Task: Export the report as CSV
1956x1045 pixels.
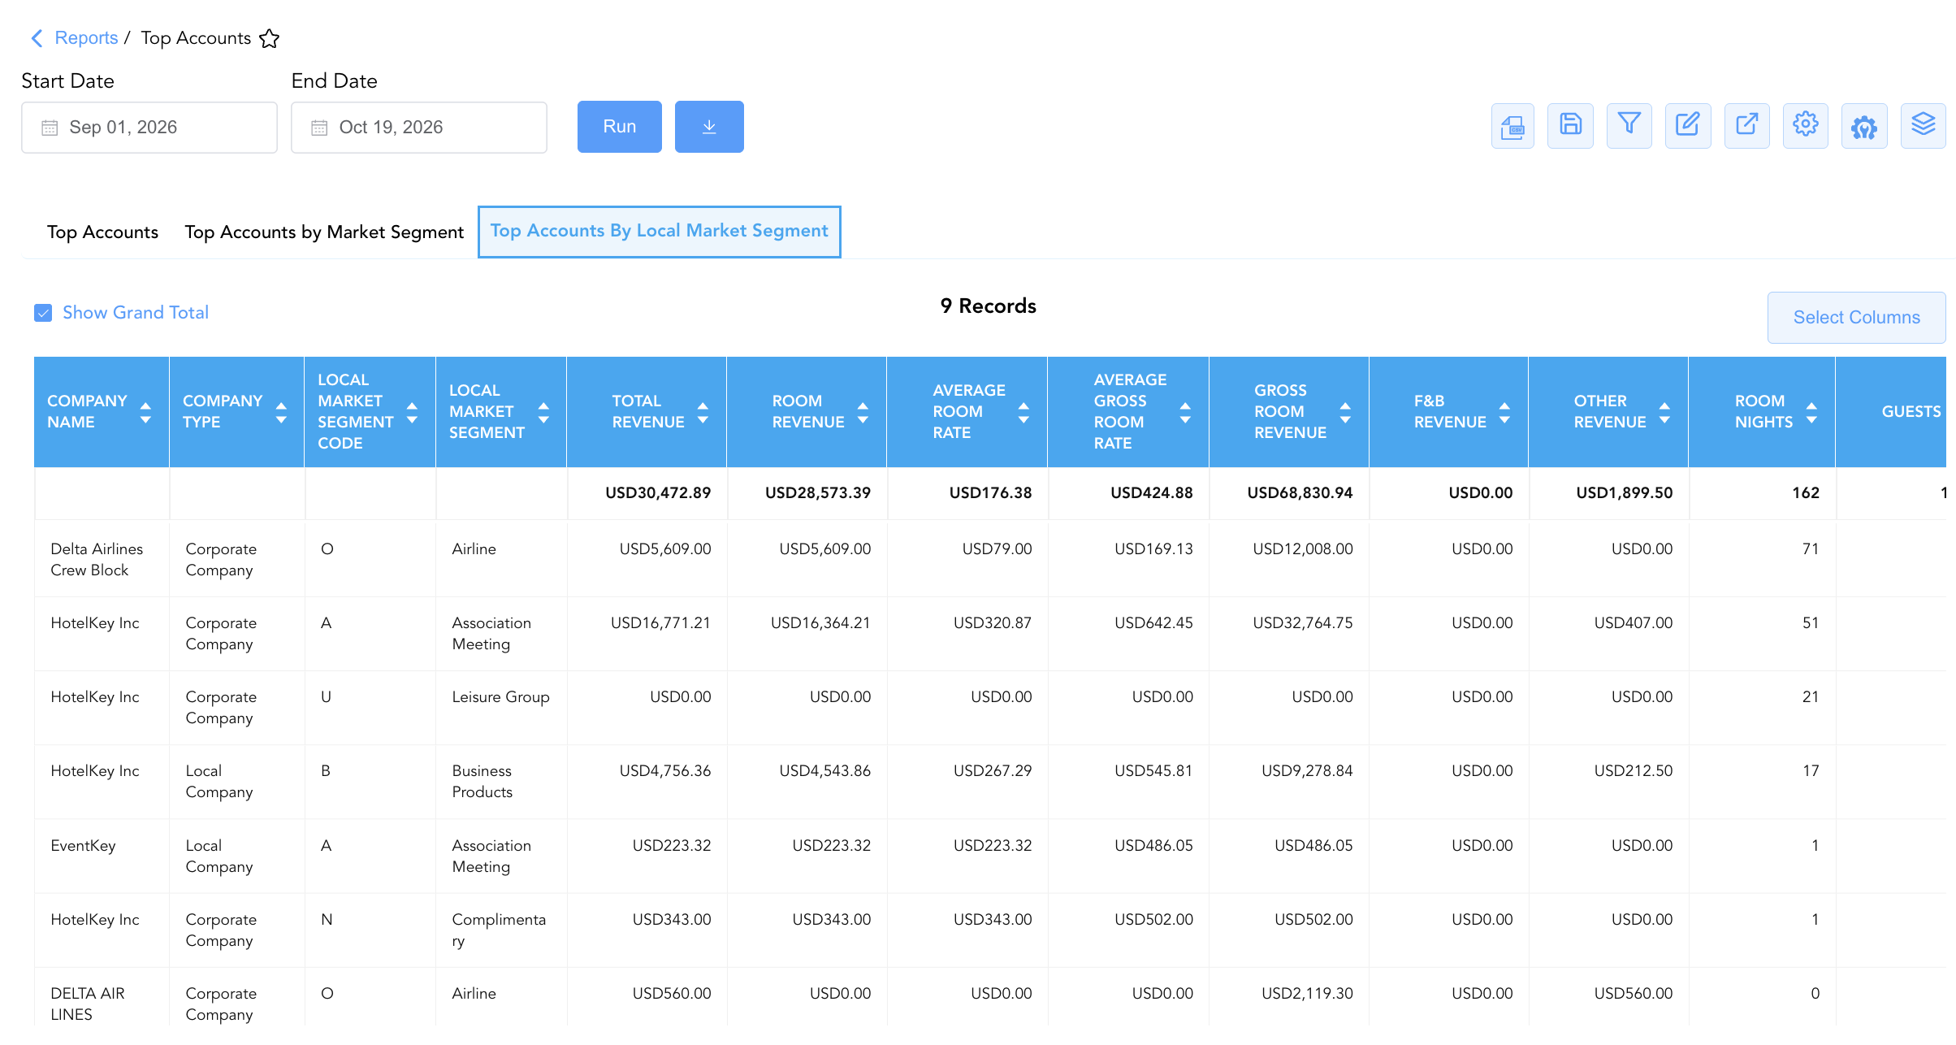Action: pyautogui.click(x=1512, y=126)
